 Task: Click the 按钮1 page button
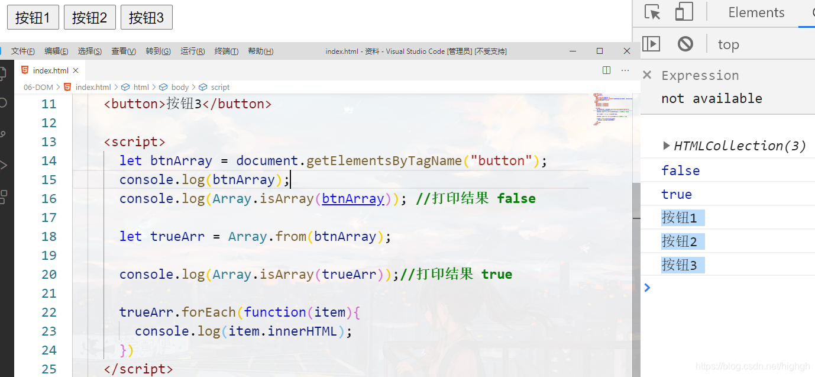(33, 17)
